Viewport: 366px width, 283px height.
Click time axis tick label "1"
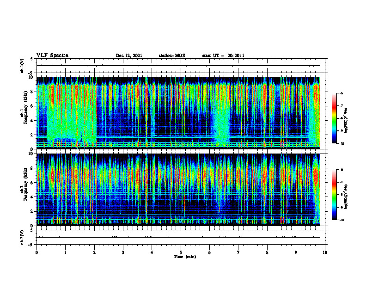[65, 252]
